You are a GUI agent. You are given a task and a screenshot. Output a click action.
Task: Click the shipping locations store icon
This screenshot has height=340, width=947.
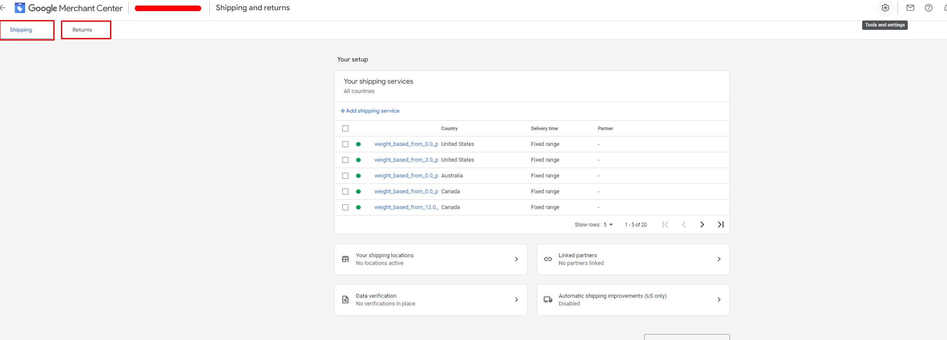[345, 259]
